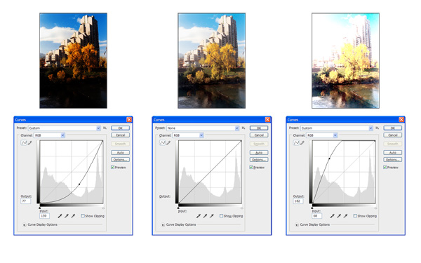Screen dimensions: 421x263
Task: Expand Curve Display Options in Output 77 dialog
Action: tap(25, 224)
